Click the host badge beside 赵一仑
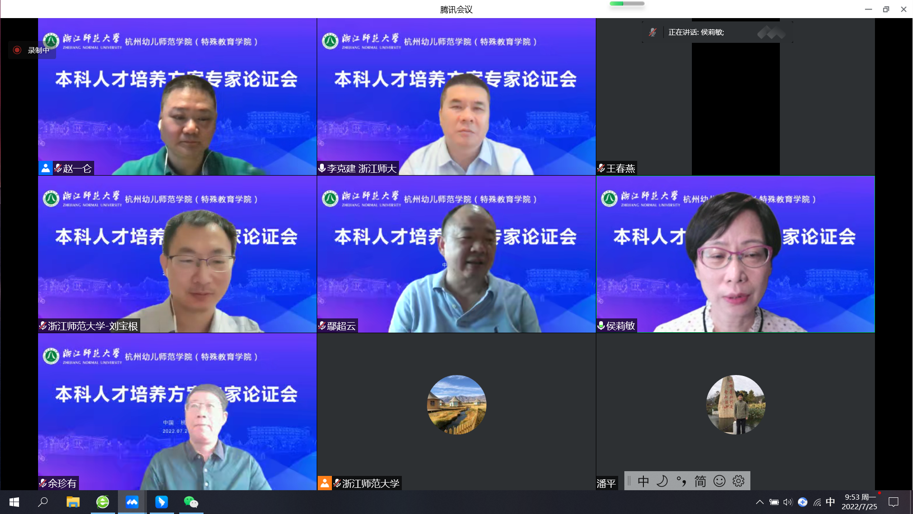 (x=46, y=168)
